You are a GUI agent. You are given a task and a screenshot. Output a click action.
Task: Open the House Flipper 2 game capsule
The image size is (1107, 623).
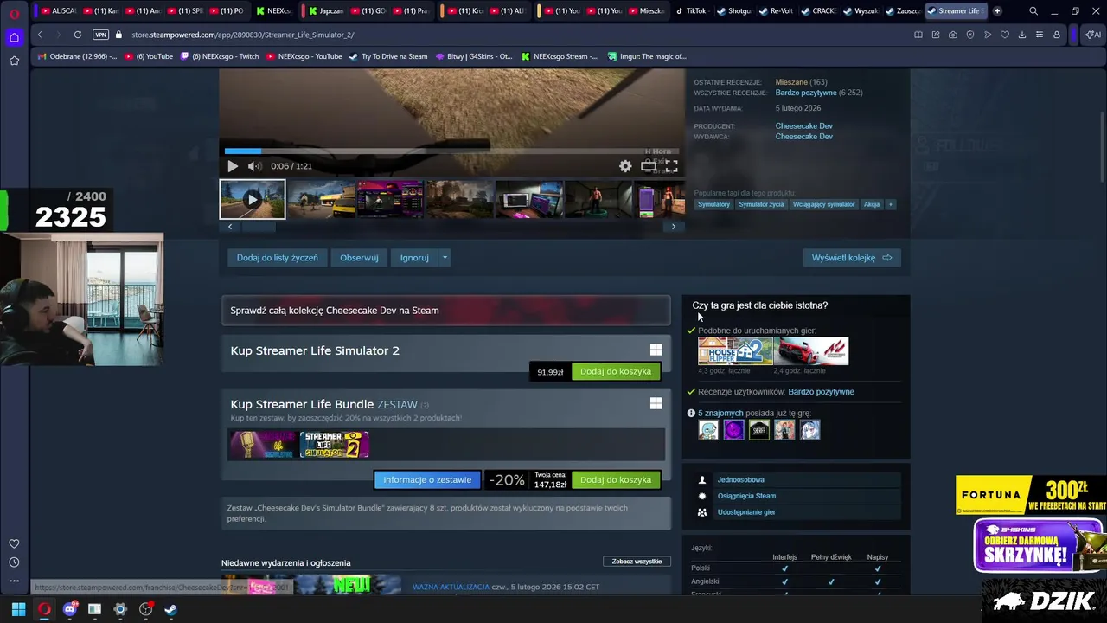[x=735, y=351]
